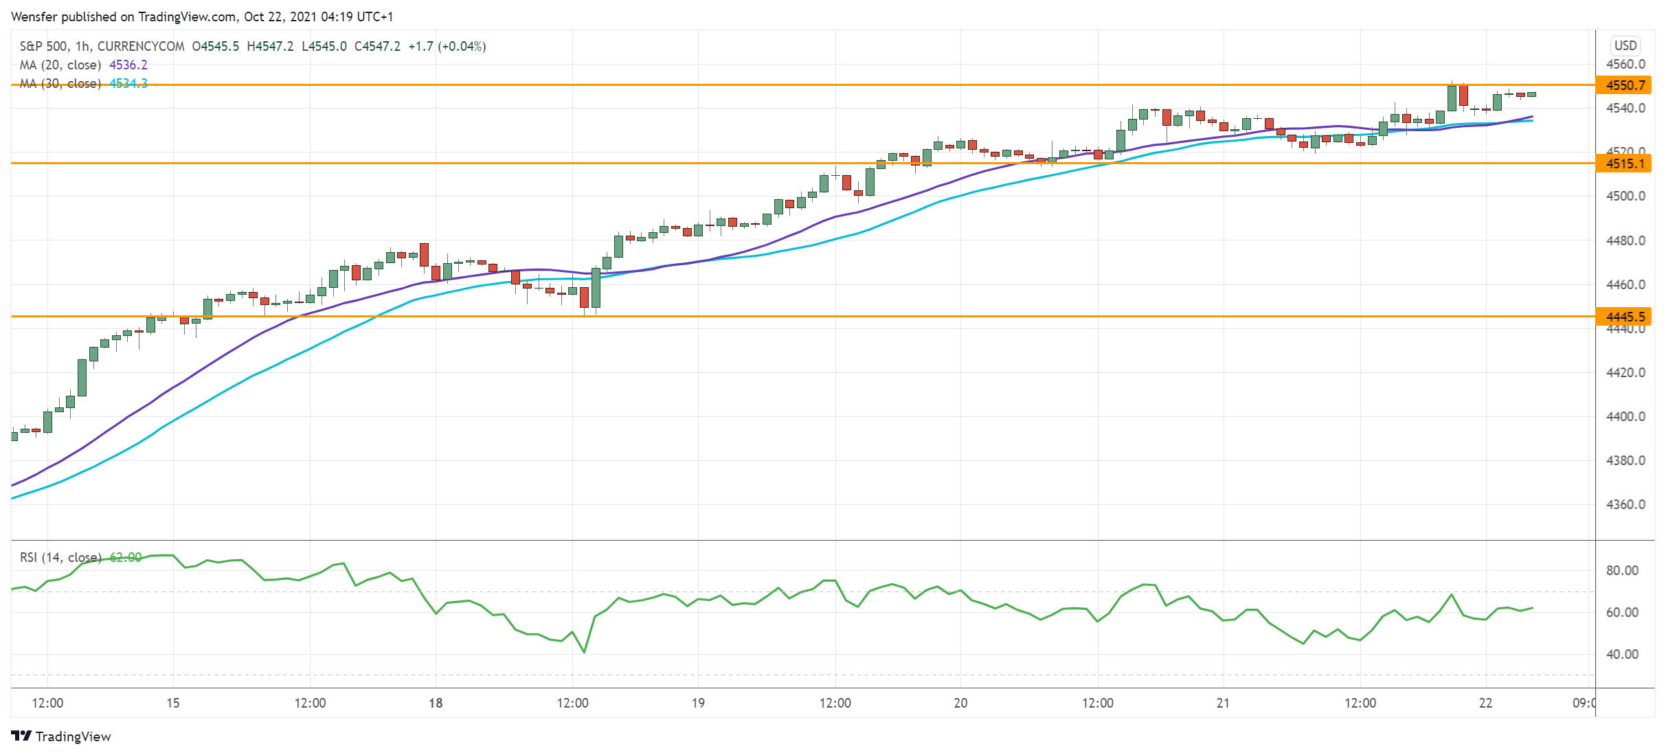Click the S&P 500 symbol title
Screen dimensions: 1666x755
(x=43, y=47)
